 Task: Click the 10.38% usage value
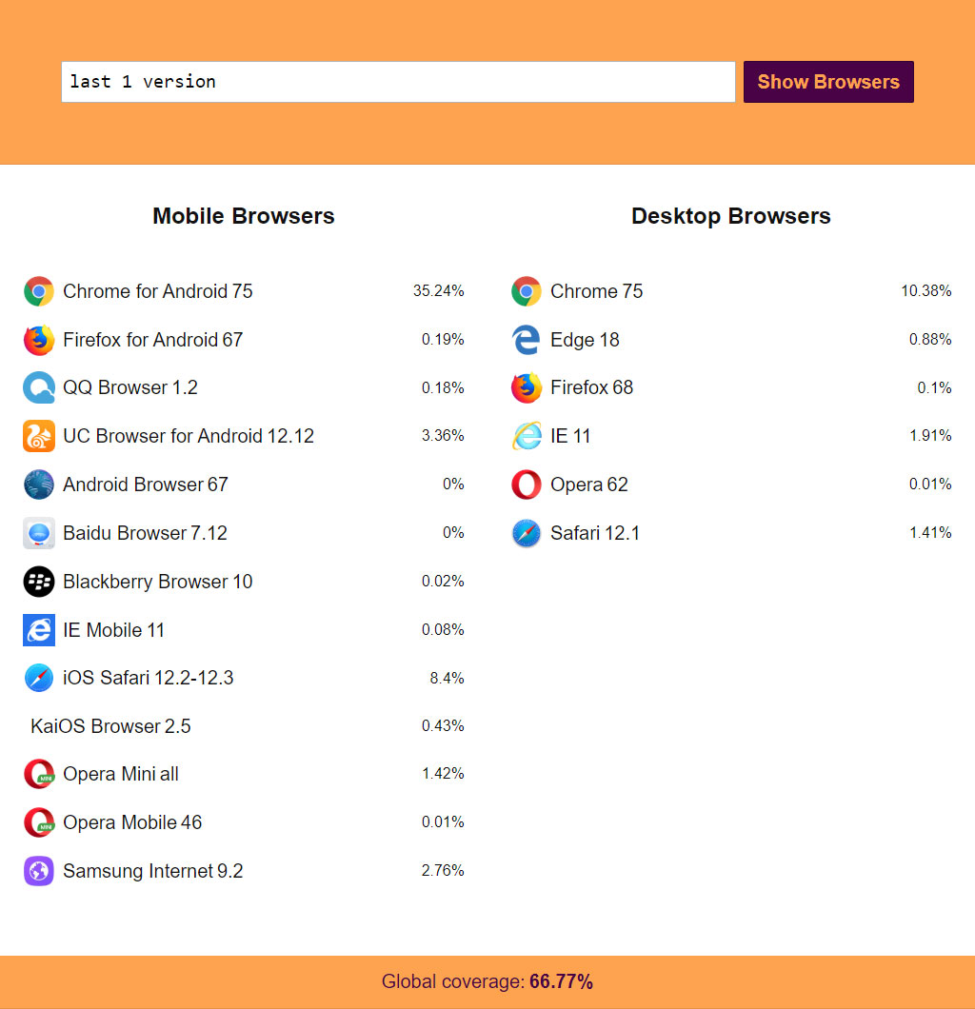pos(926,291)
